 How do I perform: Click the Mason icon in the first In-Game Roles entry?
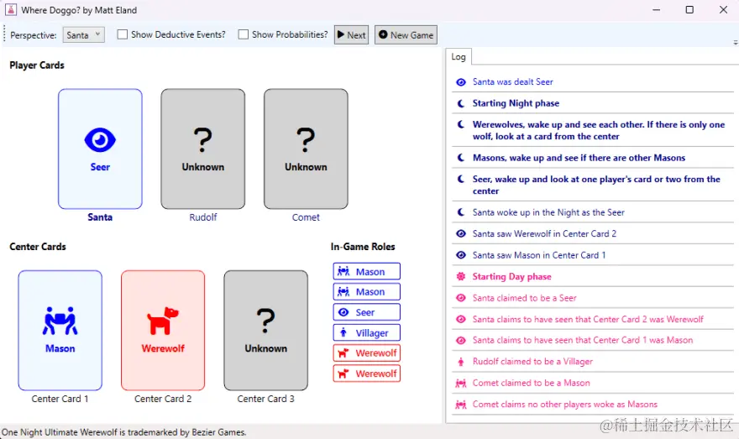click(343, 271)
